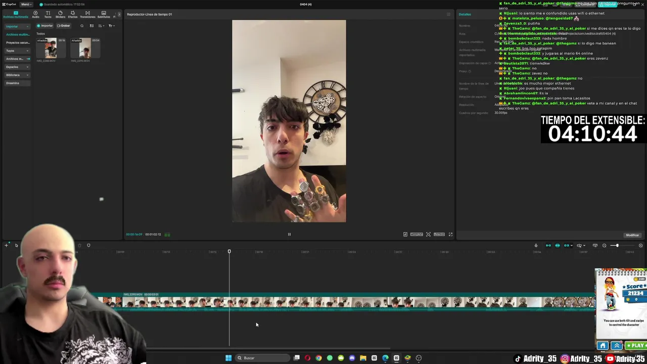Show more tool tabs with the arrow

pos(119,14)
